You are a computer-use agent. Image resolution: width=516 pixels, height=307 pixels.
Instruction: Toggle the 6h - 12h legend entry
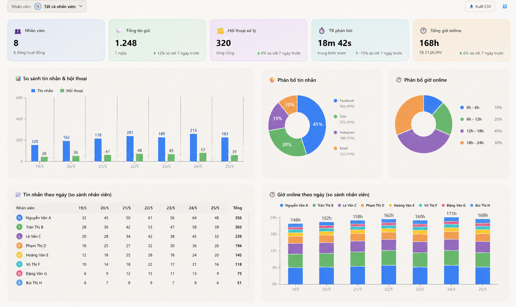[481, 119]
